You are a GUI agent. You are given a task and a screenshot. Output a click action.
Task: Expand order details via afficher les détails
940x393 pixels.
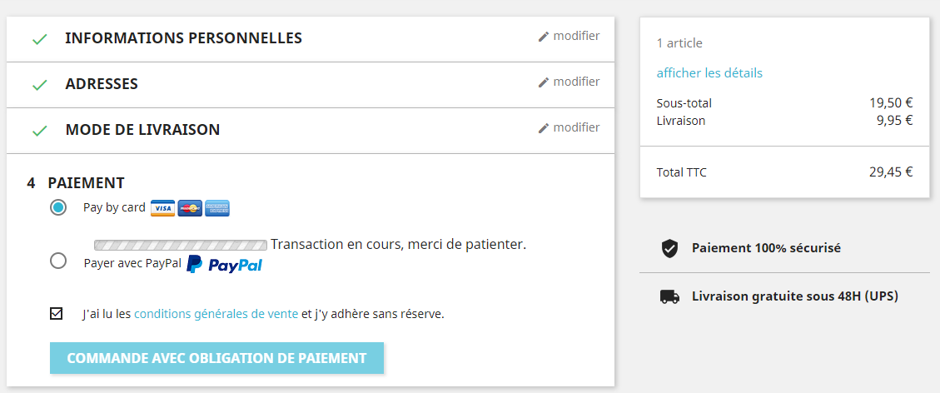(x=709, y=73)
